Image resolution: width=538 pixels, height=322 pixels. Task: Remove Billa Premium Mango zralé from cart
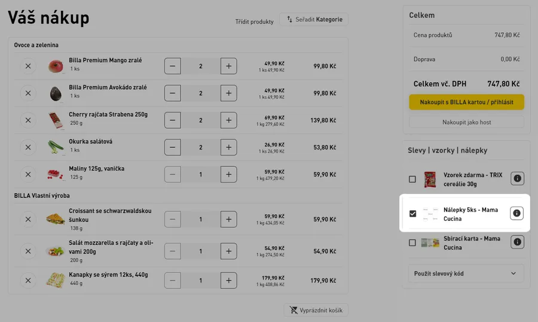[x=28, y=66]
